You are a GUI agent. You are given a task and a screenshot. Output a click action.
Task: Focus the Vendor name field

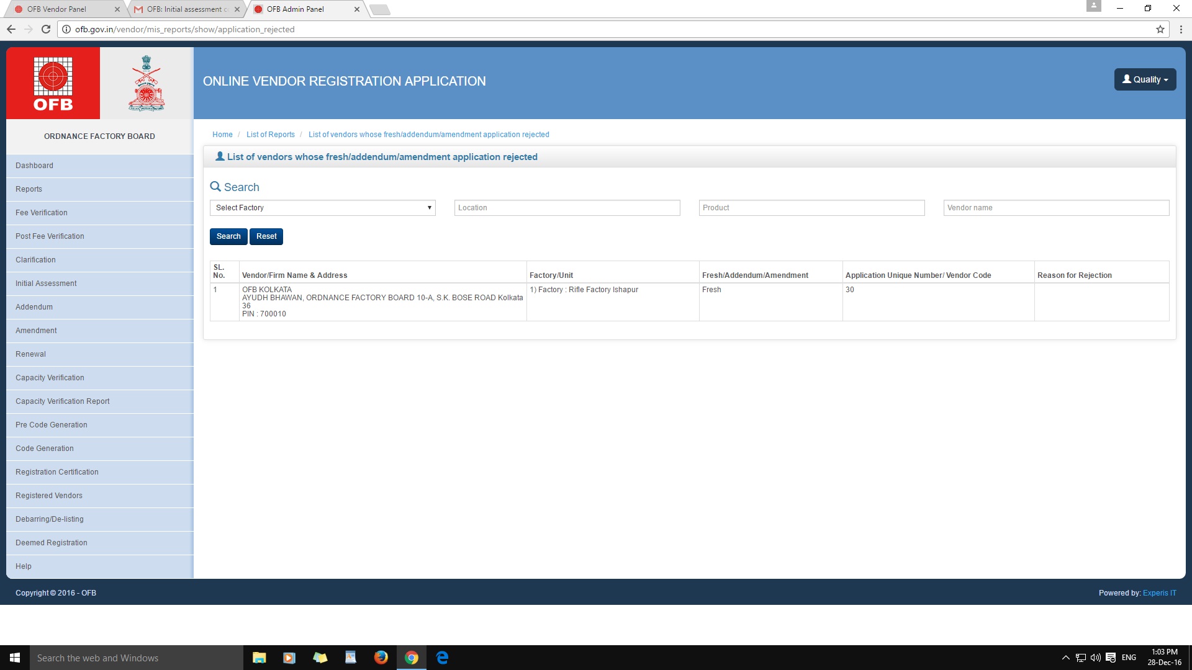coord(1055,208)
